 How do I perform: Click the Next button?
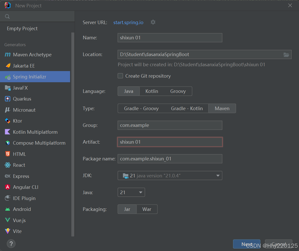[246, 244]
